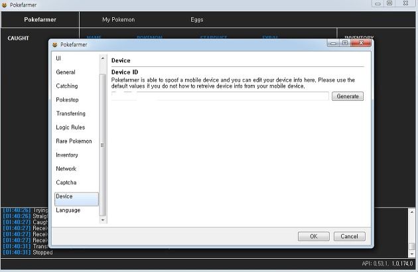Select the General settings category
The image size is (418, 272).
(66, 72)
